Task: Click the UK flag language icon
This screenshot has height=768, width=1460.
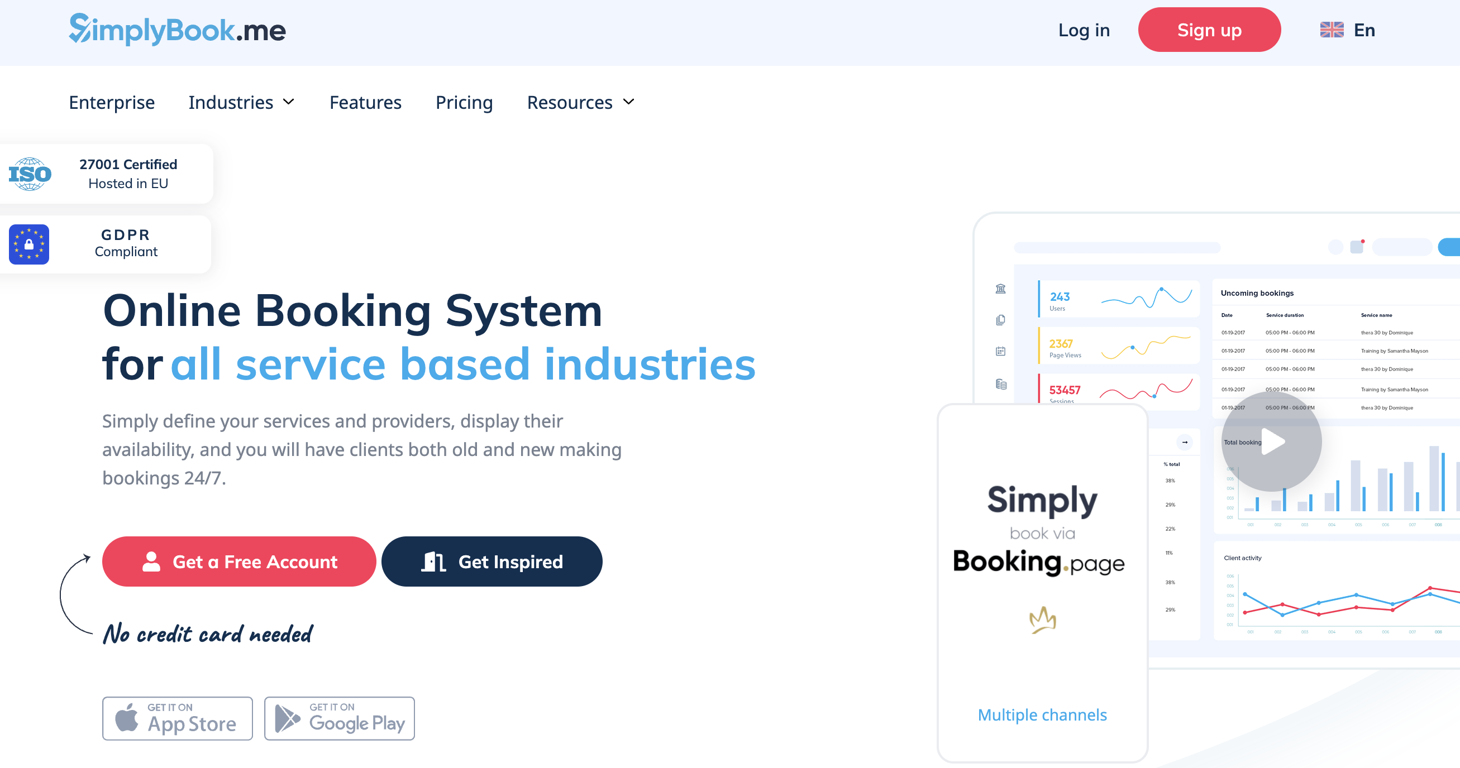Action: (1332, 30)
